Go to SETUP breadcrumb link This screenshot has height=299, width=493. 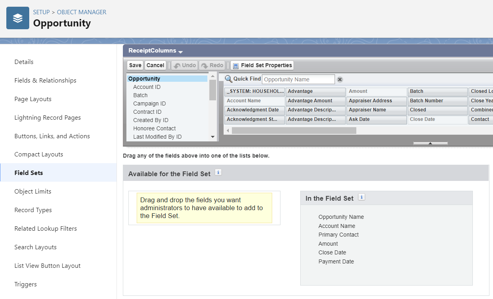(x=41, y=12)
